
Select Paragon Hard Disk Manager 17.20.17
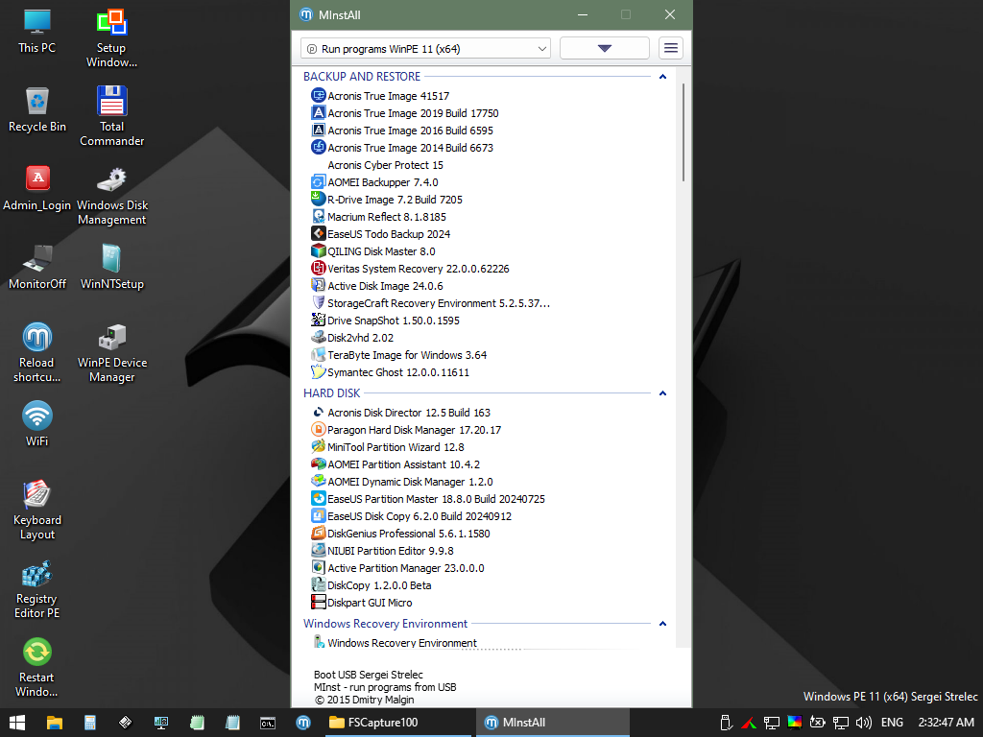pyautogui.click(x=406, y=430)
